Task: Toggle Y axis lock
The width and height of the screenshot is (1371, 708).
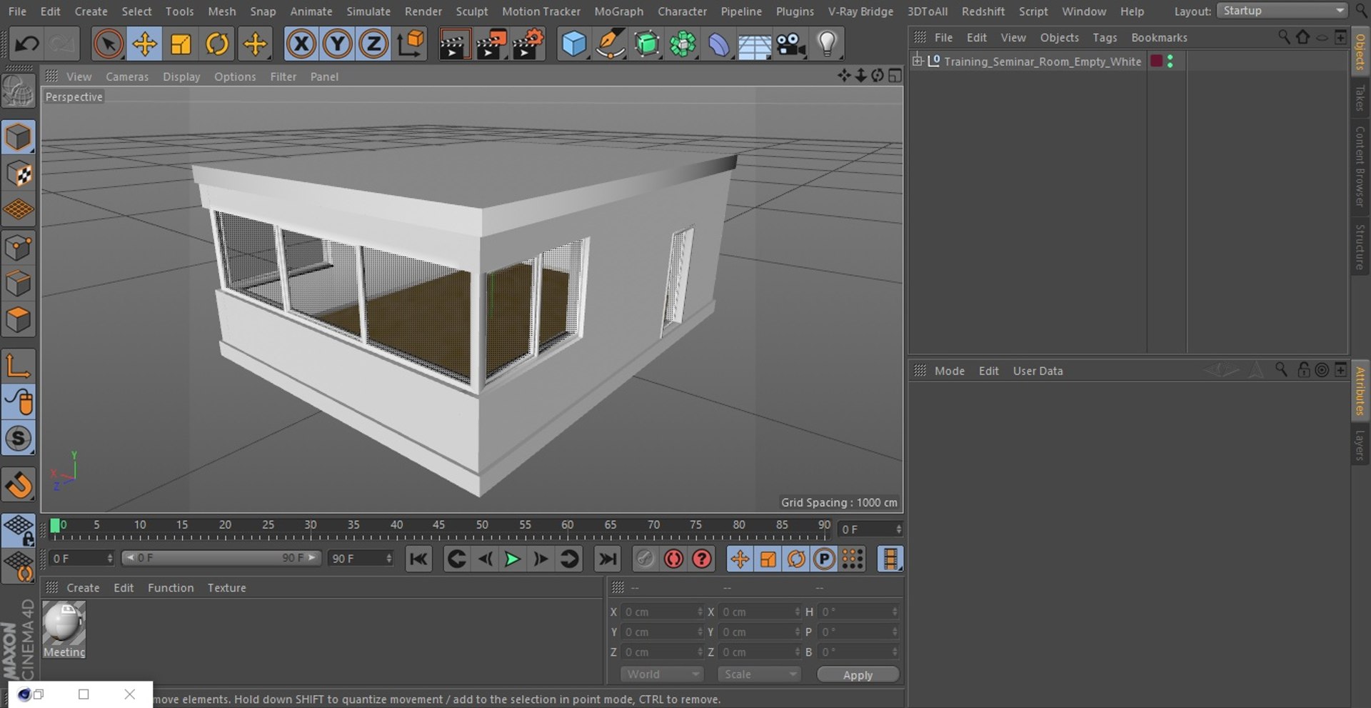Action: pyautogui.click(x=337, y=44)
